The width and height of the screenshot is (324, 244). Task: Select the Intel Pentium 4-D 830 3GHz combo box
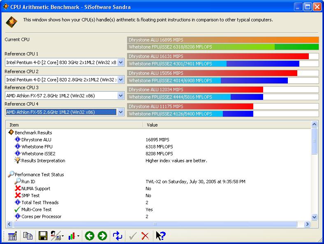(65, 62)
